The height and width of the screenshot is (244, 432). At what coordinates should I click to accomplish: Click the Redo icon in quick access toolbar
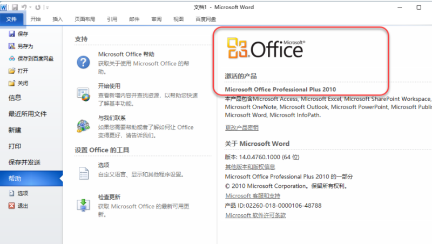coord(38,8)
